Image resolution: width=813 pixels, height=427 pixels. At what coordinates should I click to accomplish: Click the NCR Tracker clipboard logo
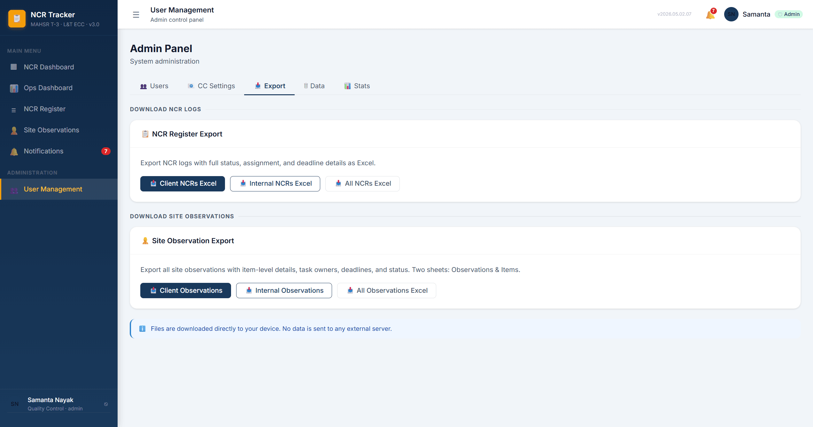pyautogui.click(x=17, y=19)
